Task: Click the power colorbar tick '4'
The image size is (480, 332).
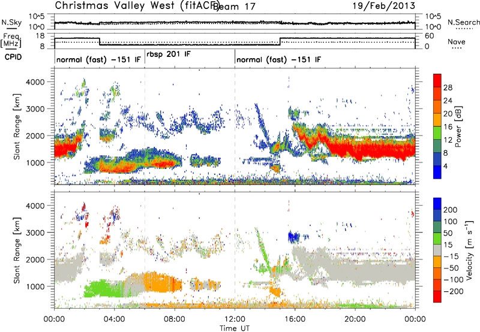Action: click(x=445, y=166)
